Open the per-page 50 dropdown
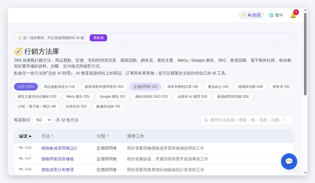This screenshot has height=183, width=315. point(42,120)
